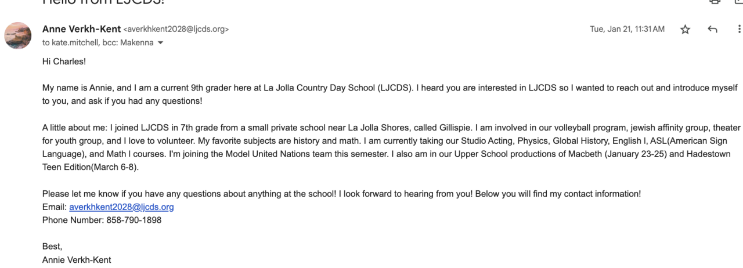Click the "Best," closing line

(52, 247)
